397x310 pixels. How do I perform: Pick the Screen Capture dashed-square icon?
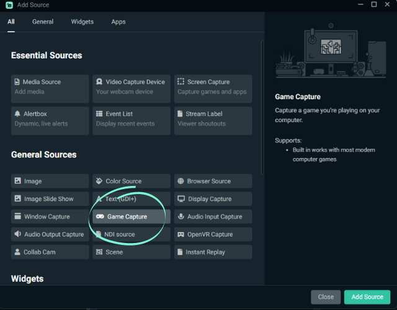(x=181, y=81)
